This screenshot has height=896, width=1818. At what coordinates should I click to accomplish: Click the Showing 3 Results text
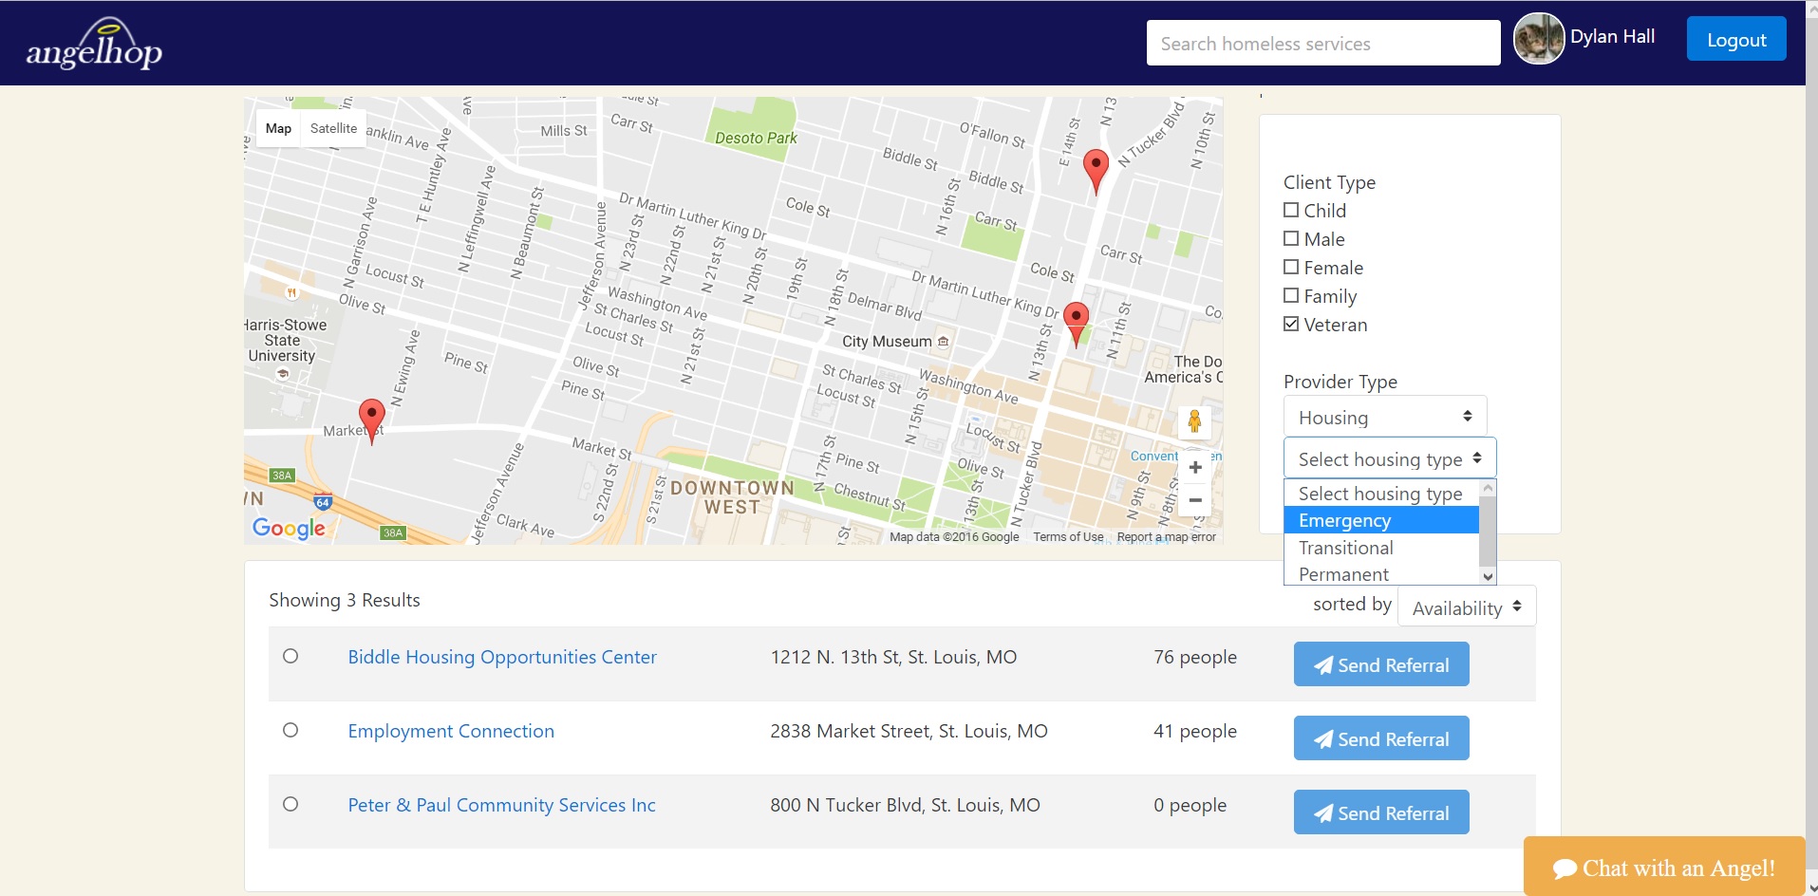345,600
